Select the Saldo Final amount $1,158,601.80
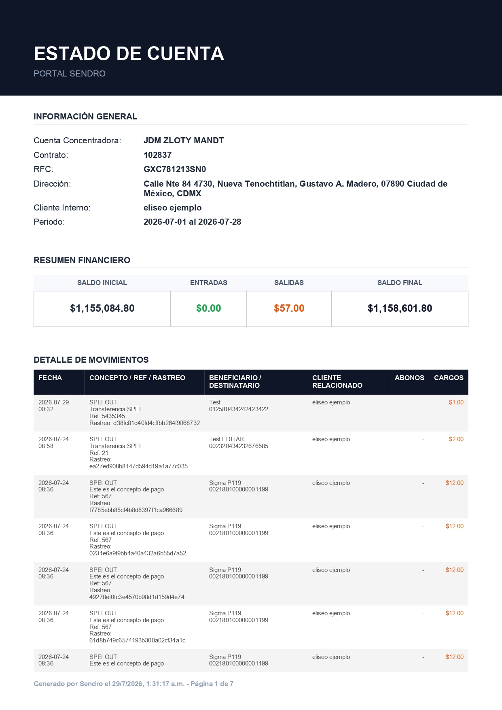This screenshot has width=502, height=710. tap(400, 308)
